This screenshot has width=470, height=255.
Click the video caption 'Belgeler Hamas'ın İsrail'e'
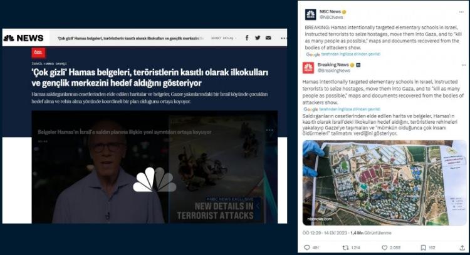(125, 132)
